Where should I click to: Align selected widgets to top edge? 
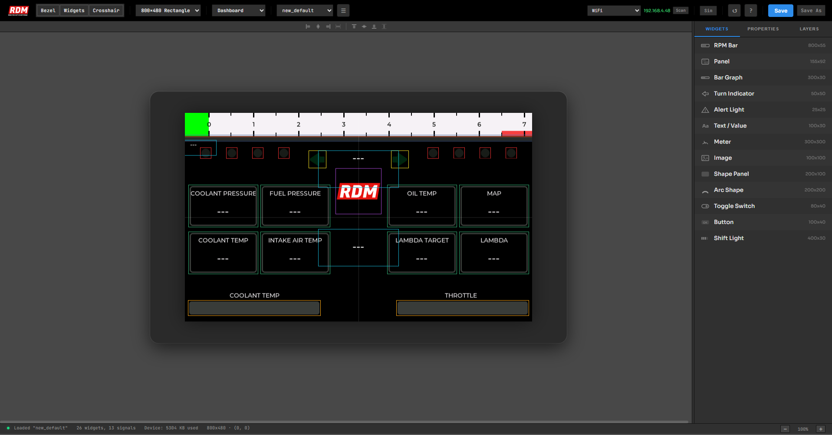[x=354, y=26]
